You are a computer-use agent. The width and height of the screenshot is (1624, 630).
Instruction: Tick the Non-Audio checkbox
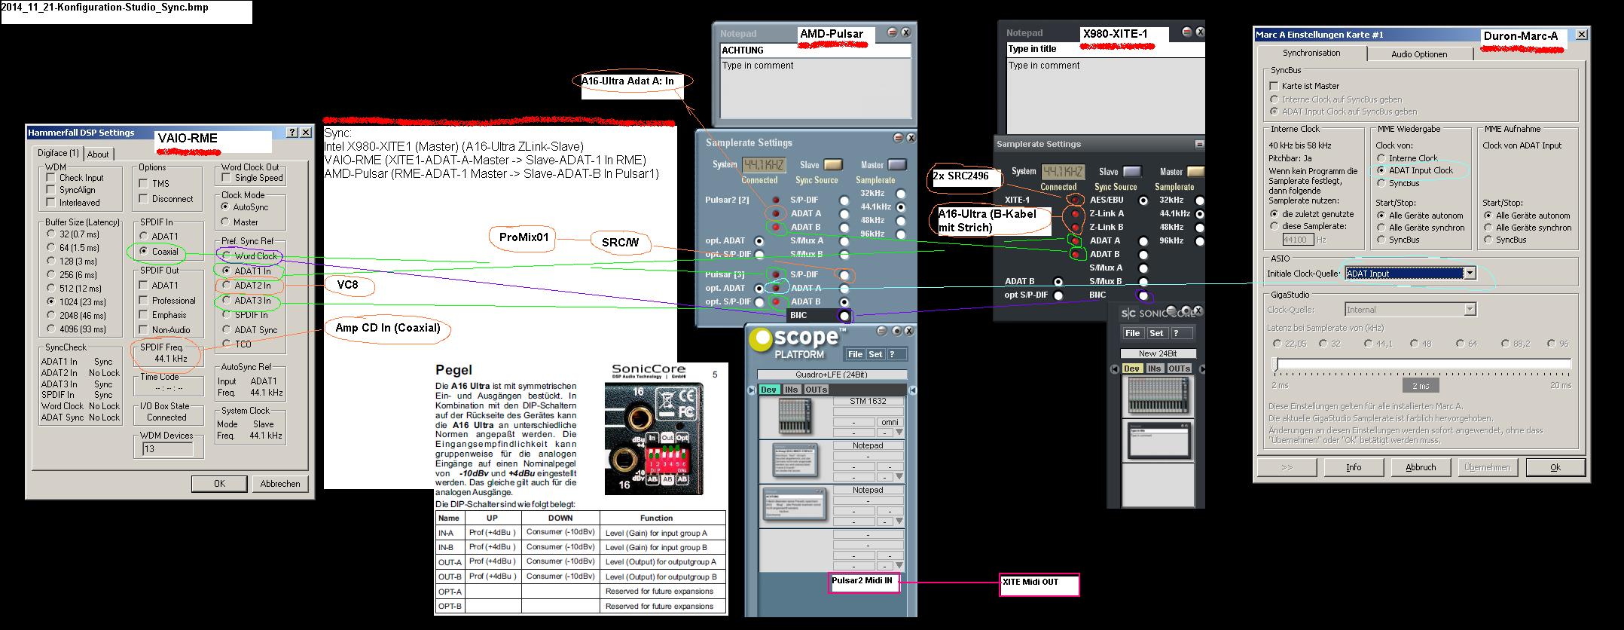tap(144, 330)
